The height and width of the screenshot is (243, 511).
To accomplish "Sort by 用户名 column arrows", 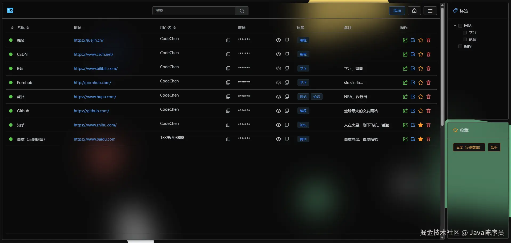I will tap(175, 28).
